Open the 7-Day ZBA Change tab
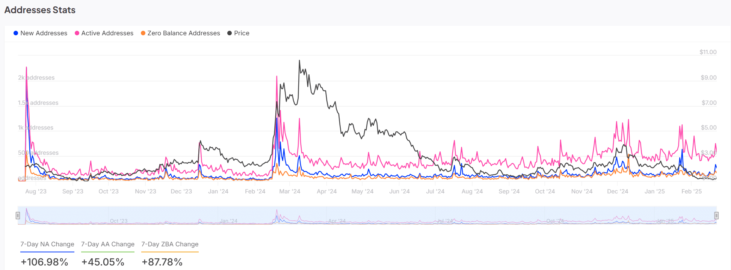This screenshot has height=270, width=731. click(x=170, y=244)
